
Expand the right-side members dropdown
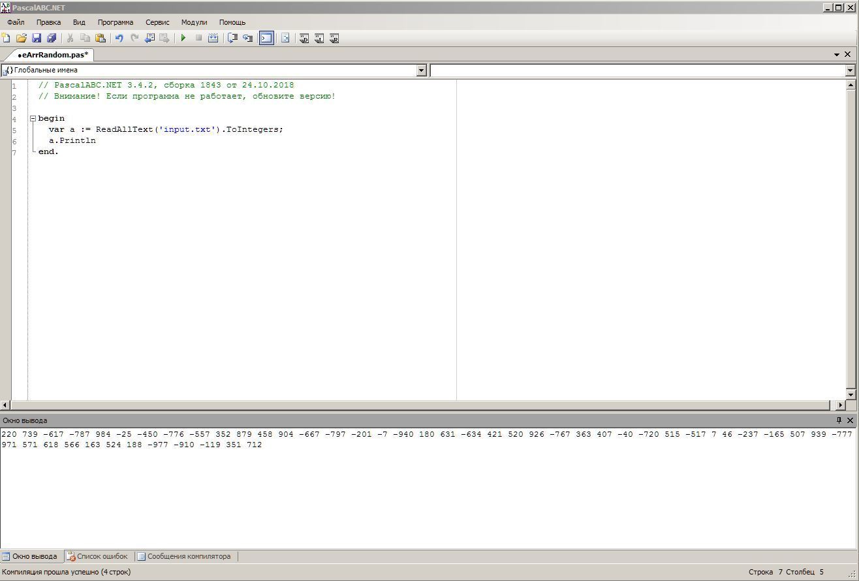tap(850, 71)
